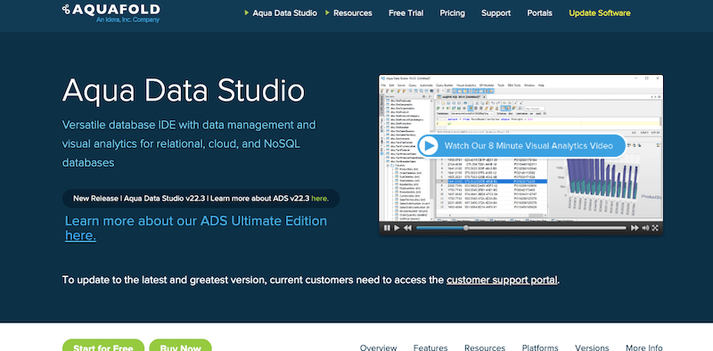Click the volume speaker icon
The image size is (713, 351).
(x=645, y=228)
